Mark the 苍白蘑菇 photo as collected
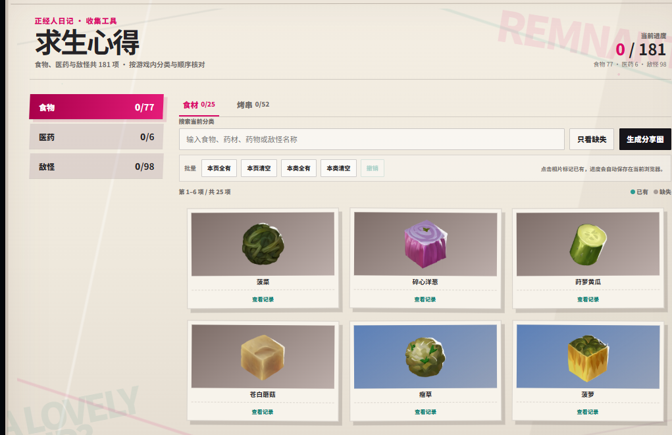Viewport: 672px width, 435px height. pos(263,357)
